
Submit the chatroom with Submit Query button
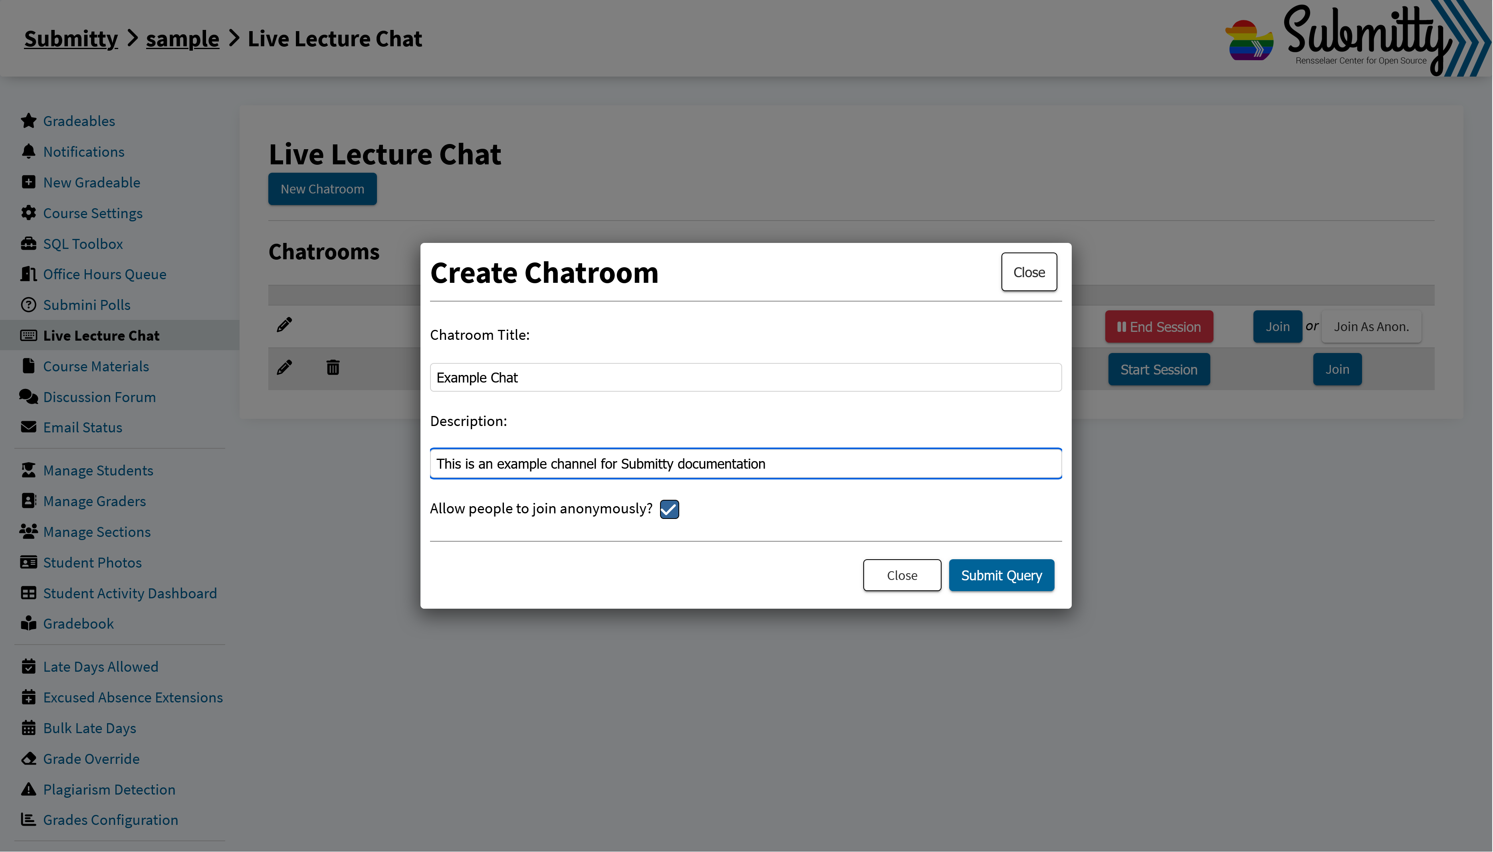click(x=1001, y=575)
